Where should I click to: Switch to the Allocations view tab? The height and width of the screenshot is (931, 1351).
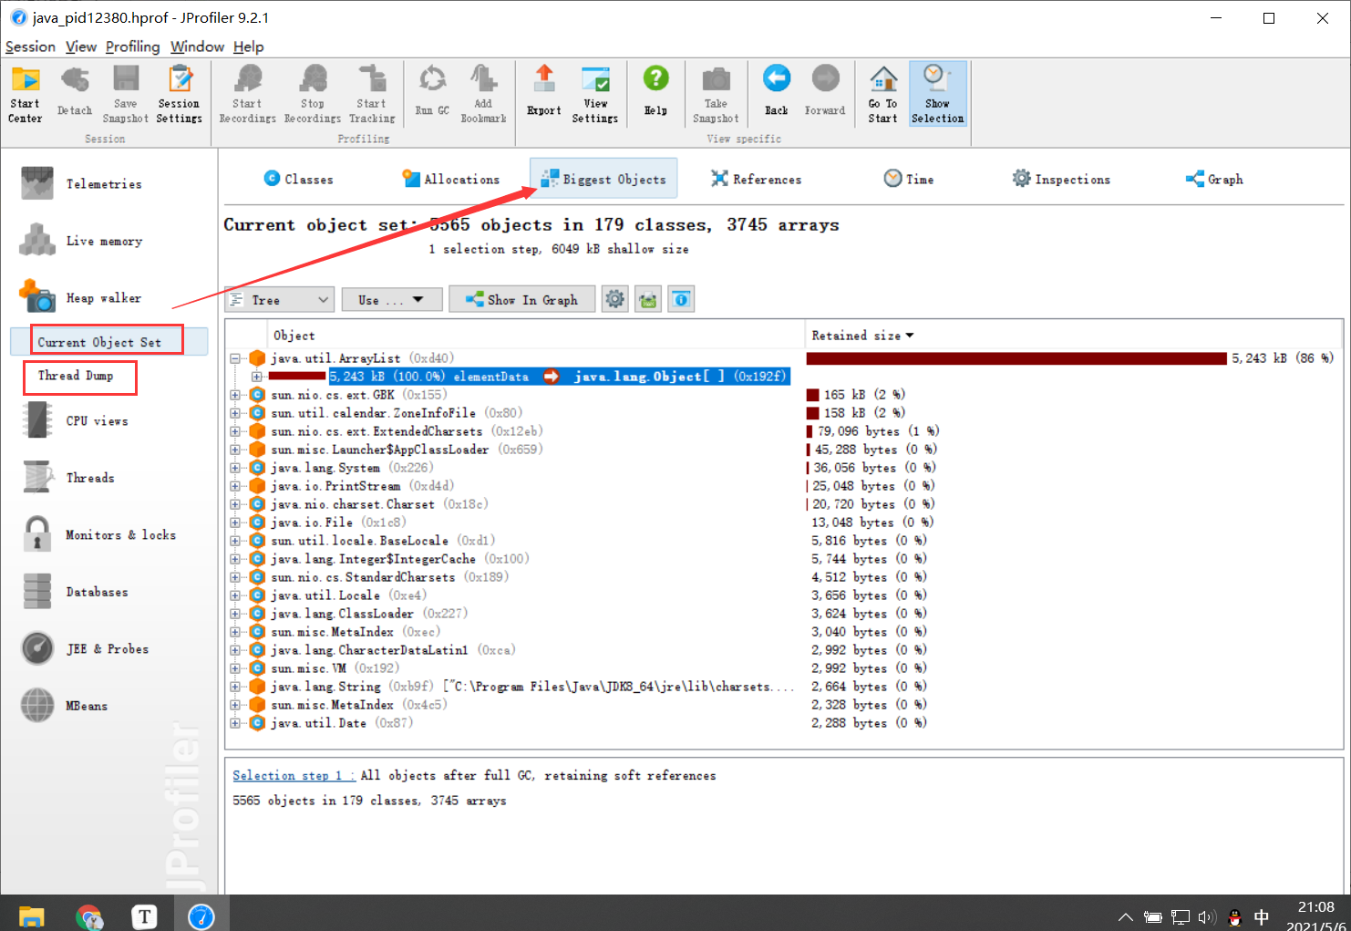pos(451,179)
